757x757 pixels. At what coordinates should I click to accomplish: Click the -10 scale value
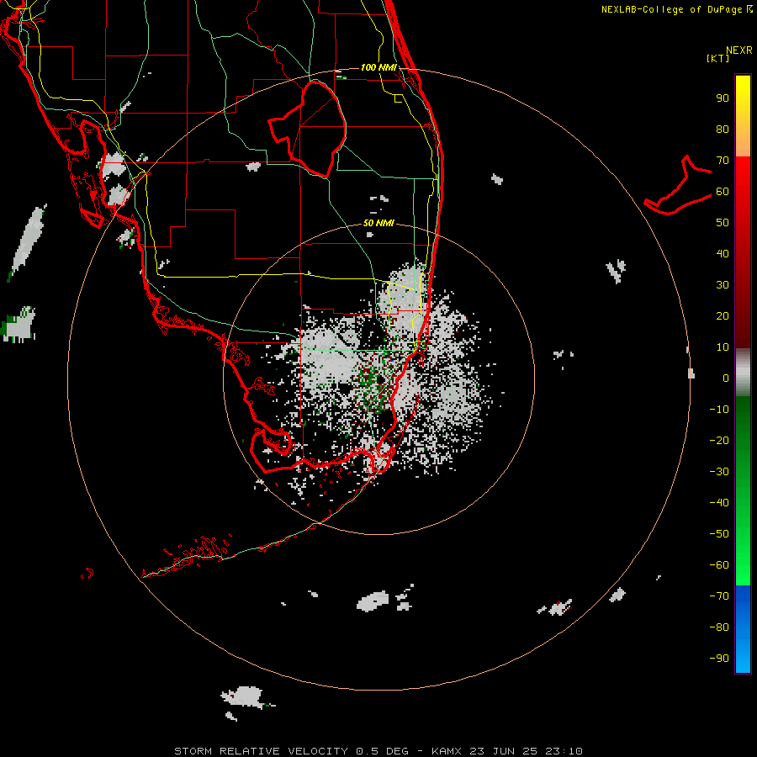click(719, 410)
